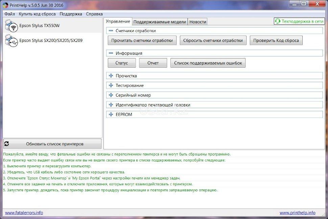Expand the Тестирование section

click(111, 86)
